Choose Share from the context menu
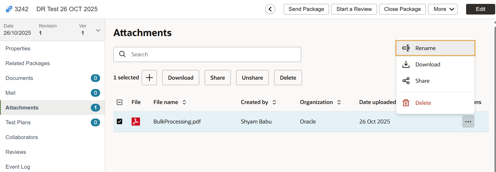 click(422, 81)
